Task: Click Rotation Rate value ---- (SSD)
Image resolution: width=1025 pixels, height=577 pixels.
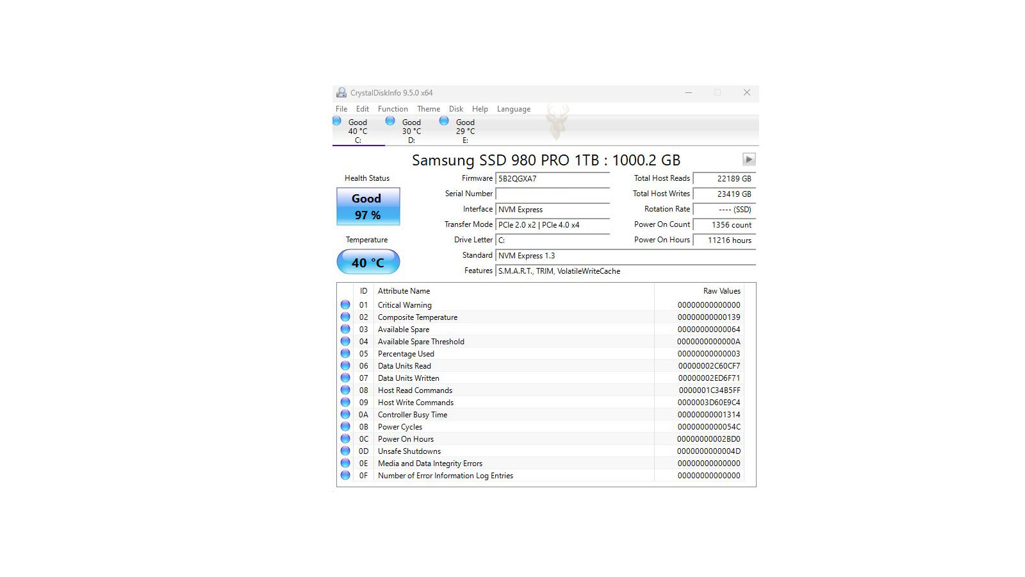Action: pos(725,210)
